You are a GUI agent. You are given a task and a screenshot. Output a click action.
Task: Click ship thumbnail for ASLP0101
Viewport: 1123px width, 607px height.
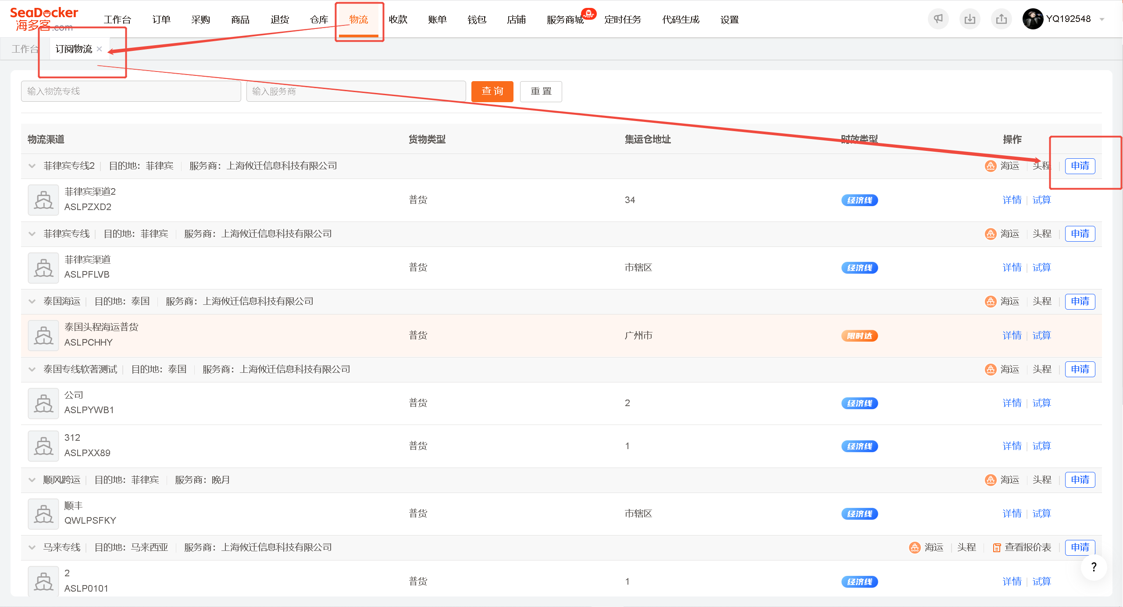43,581
